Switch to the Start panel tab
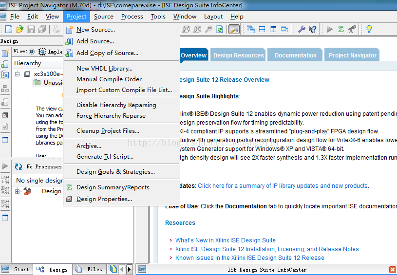397x275 pixels. [x=16, y=270]
